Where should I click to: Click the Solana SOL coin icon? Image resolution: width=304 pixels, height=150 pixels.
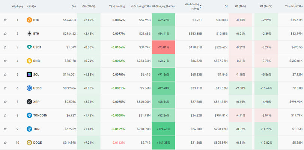coord(29,74)
